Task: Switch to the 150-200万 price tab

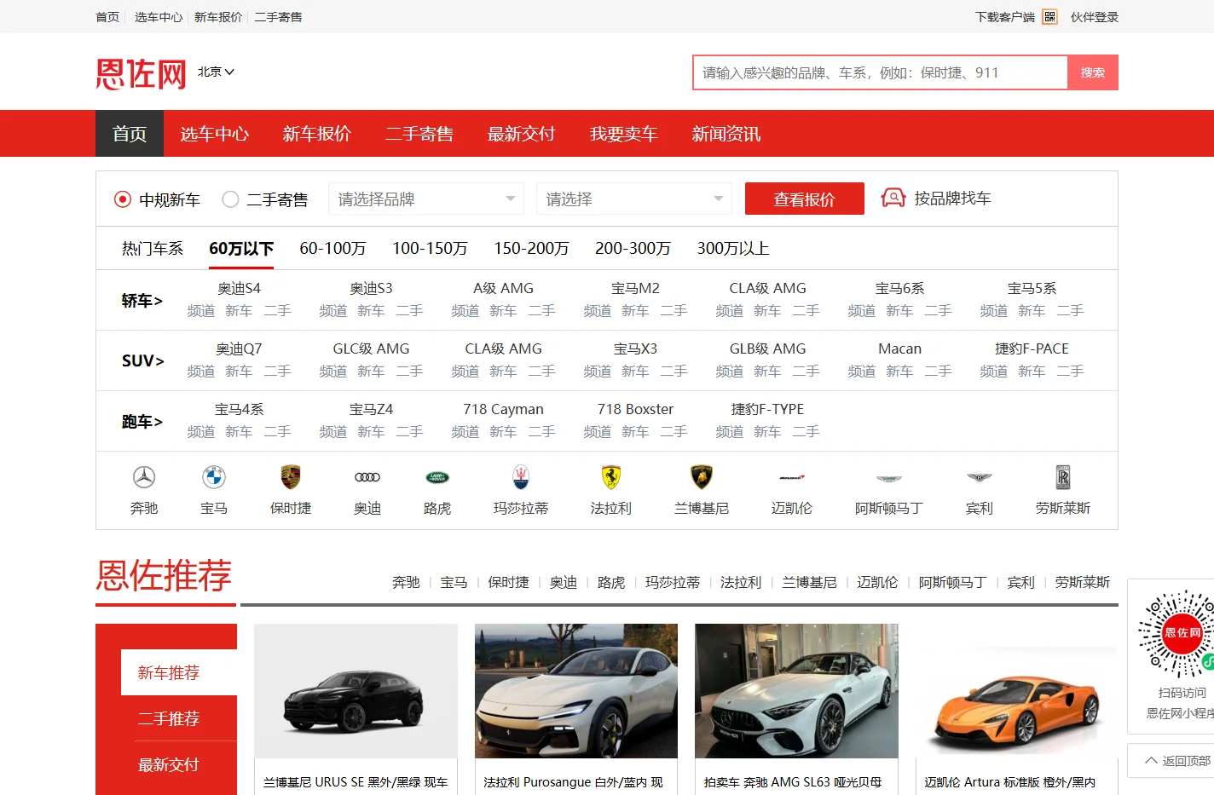Action: pyautogui.click(x=531, y=248)
